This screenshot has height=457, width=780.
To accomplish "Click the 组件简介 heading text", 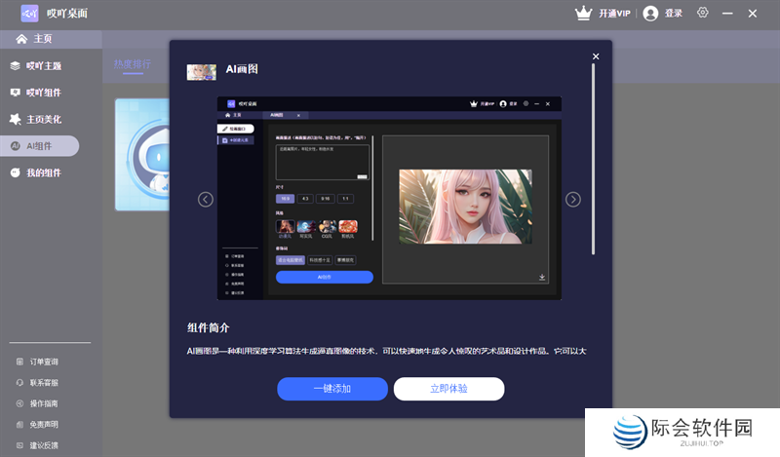I will click(208, 327).
